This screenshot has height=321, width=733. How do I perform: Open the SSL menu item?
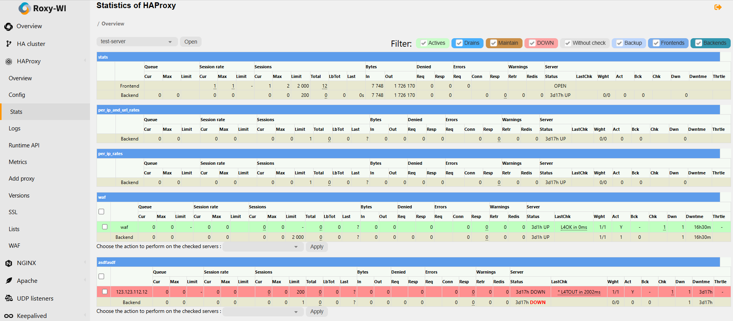(x=13, y=212)
